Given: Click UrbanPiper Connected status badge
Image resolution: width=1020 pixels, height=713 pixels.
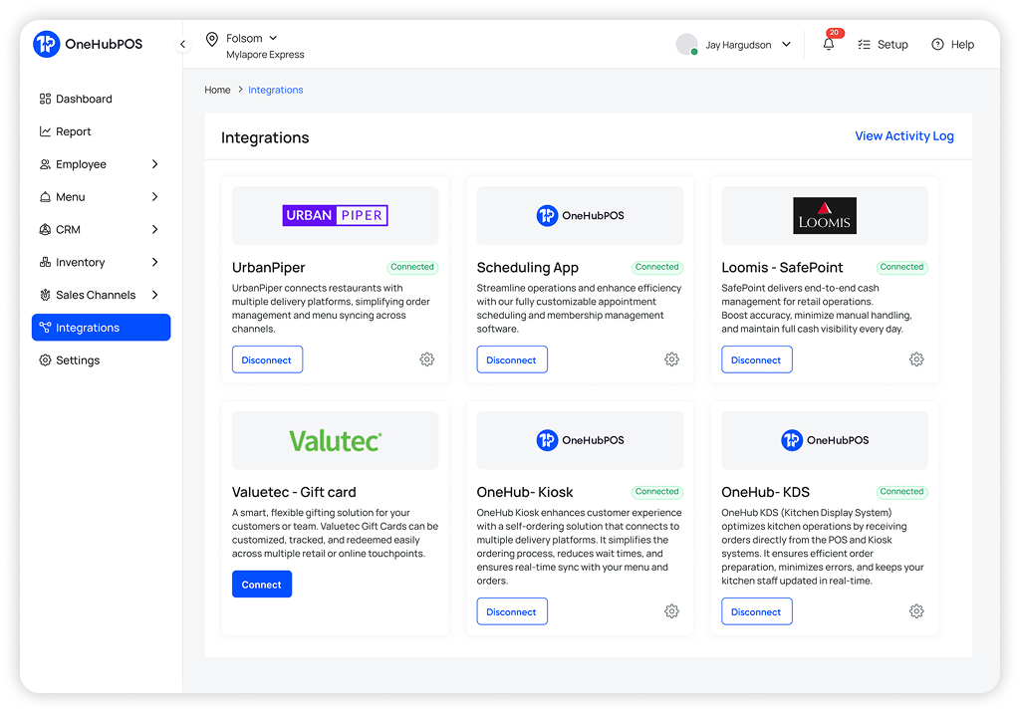Looking at the screenshot, I should (x=412, y=267).
